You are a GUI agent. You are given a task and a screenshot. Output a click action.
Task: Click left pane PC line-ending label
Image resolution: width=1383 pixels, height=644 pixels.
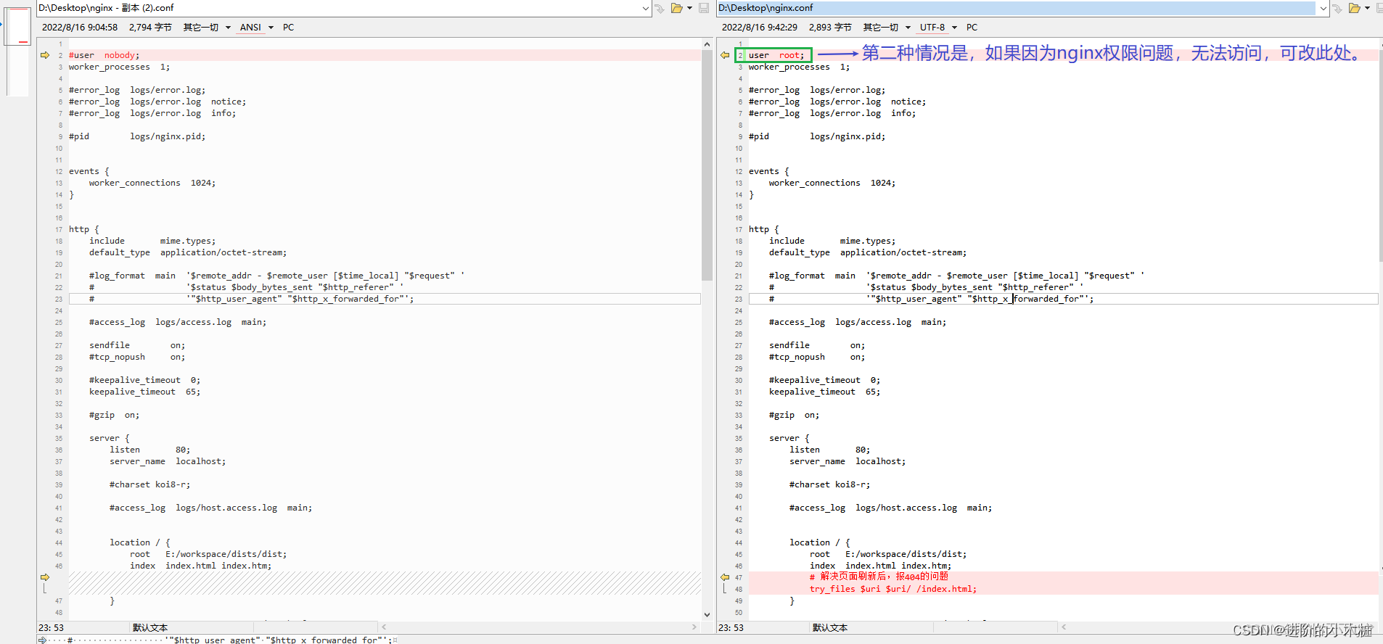(289, 28)
